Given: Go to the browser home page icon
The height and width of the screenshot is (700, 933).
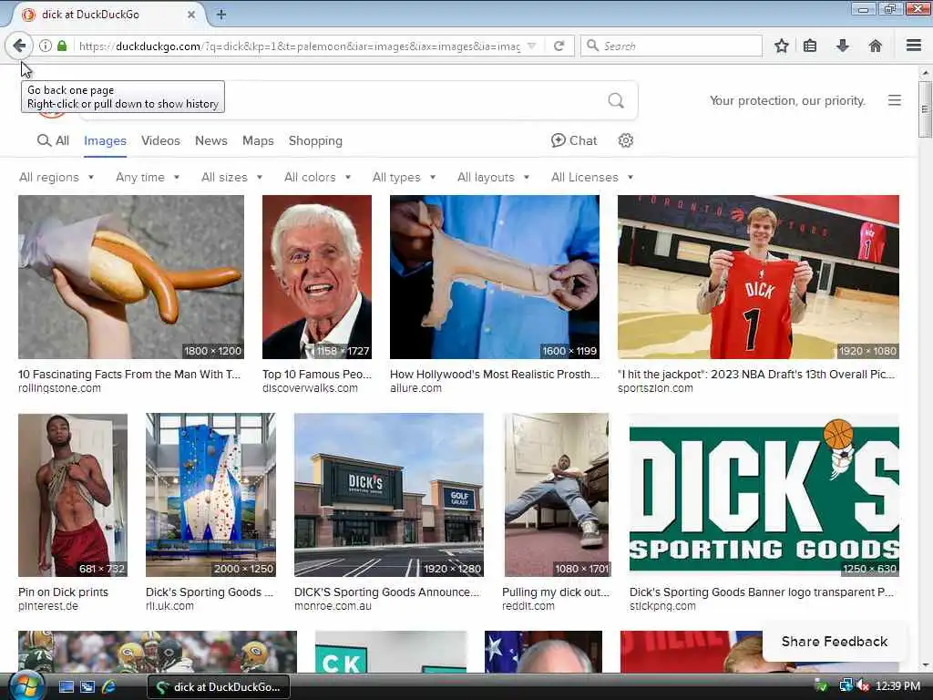Looking at the screenshot, I should coord(876,46).
